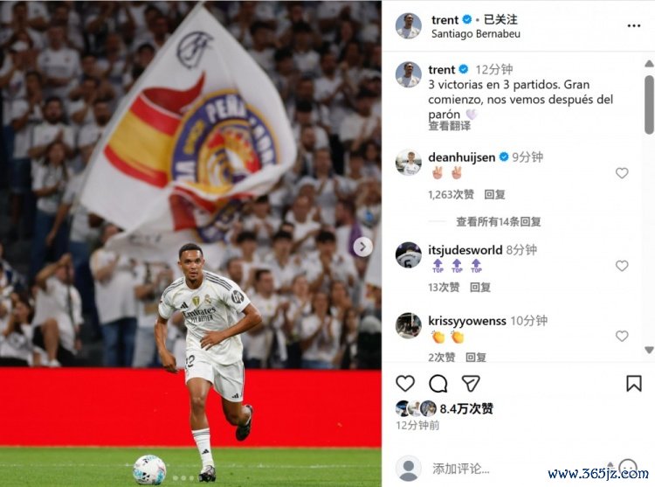
Task: Open trent's profile picture in the header
Action: pyautogui.click(x=409, y=26)
